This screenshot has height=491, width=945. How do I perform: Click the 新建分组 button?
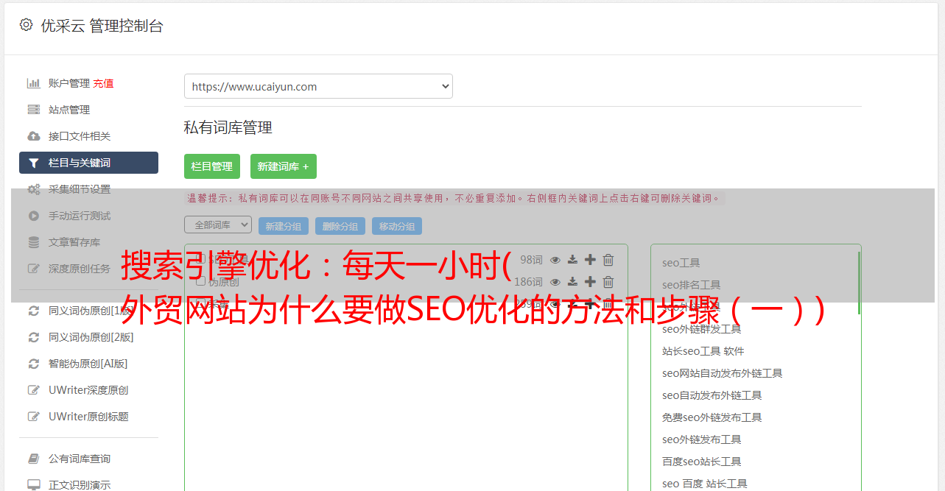pos(284,226)
